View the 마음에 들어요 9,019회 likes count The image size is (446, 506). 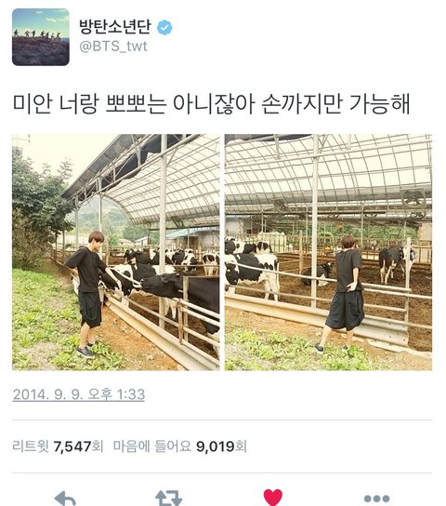pyautogui.click(x=180, y=446)
